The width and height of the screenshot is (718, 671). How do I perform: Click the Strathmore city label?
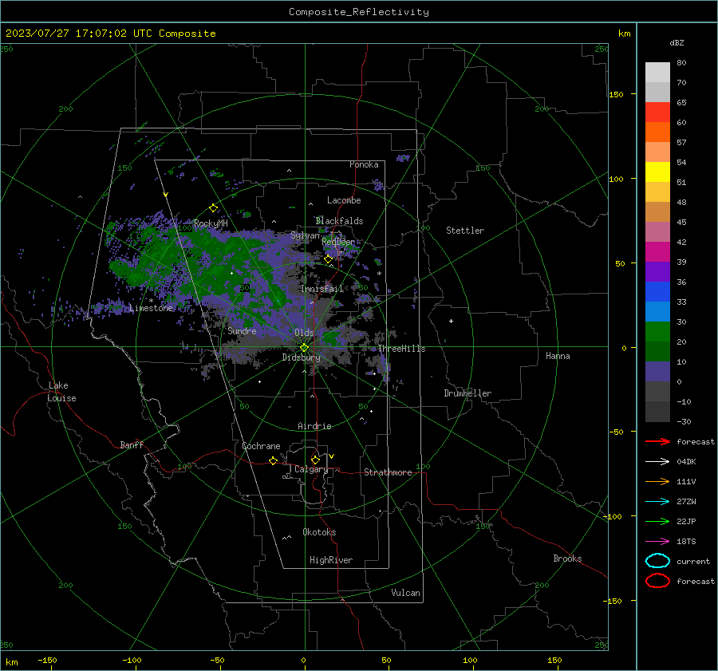[x=388, y=472]
